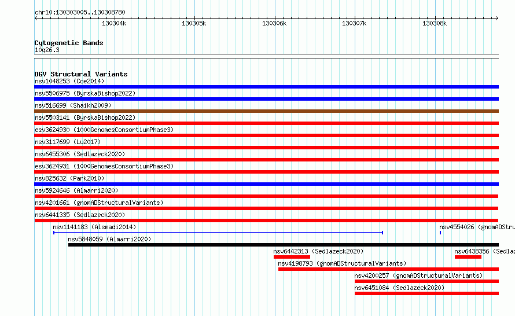Click the DGV Structural Variants track title

point(81,74)
